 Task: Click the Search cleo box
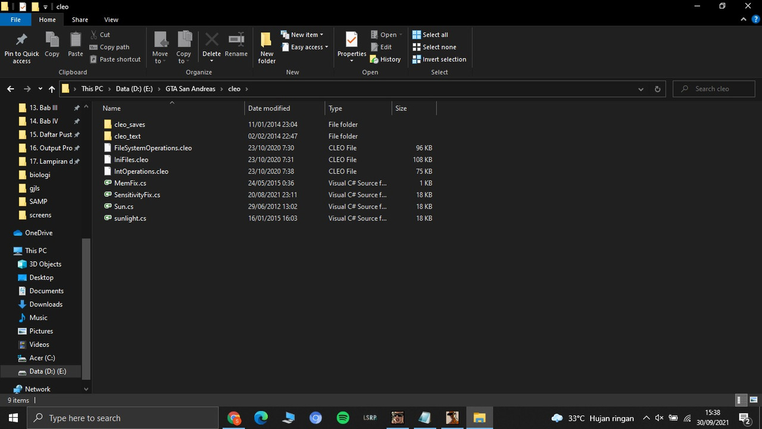pos(714,89)
